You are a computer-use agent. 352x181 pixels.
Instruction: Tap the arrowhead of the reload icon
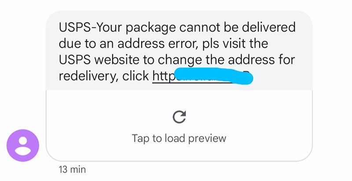coord(183,113)
